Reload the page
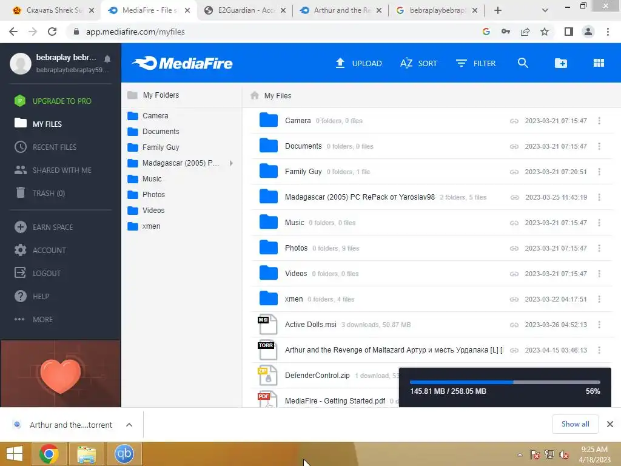The image size is (621, 466). [52, 32]
